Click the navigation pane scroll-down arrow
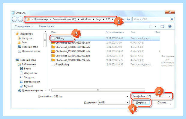The image size is (186, 119). (45, 90)
